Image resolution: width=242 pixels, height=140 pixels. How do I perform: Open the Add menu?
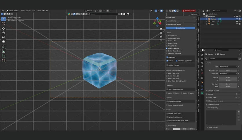[34, 11]
